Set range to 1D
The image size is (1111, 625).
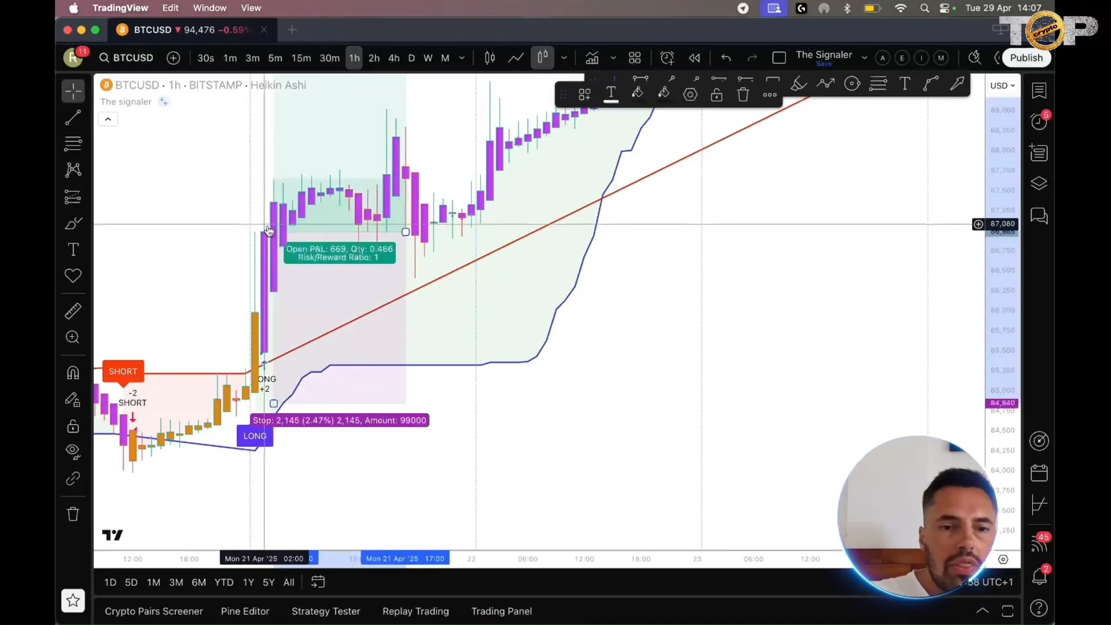(110, 582)
